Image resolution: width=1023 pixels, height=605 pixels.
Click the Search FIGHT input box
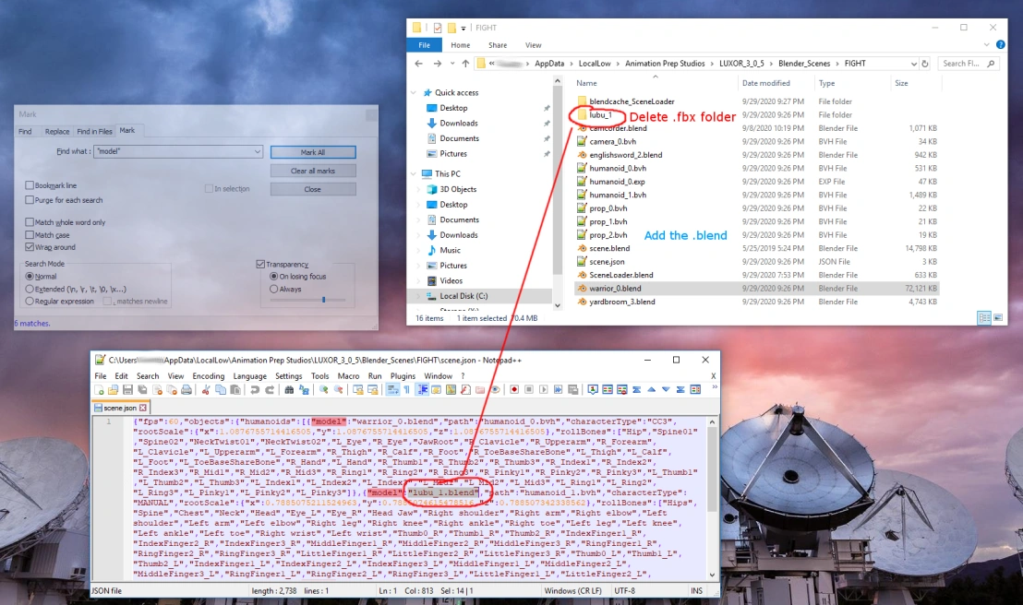[x=969, y=64]
